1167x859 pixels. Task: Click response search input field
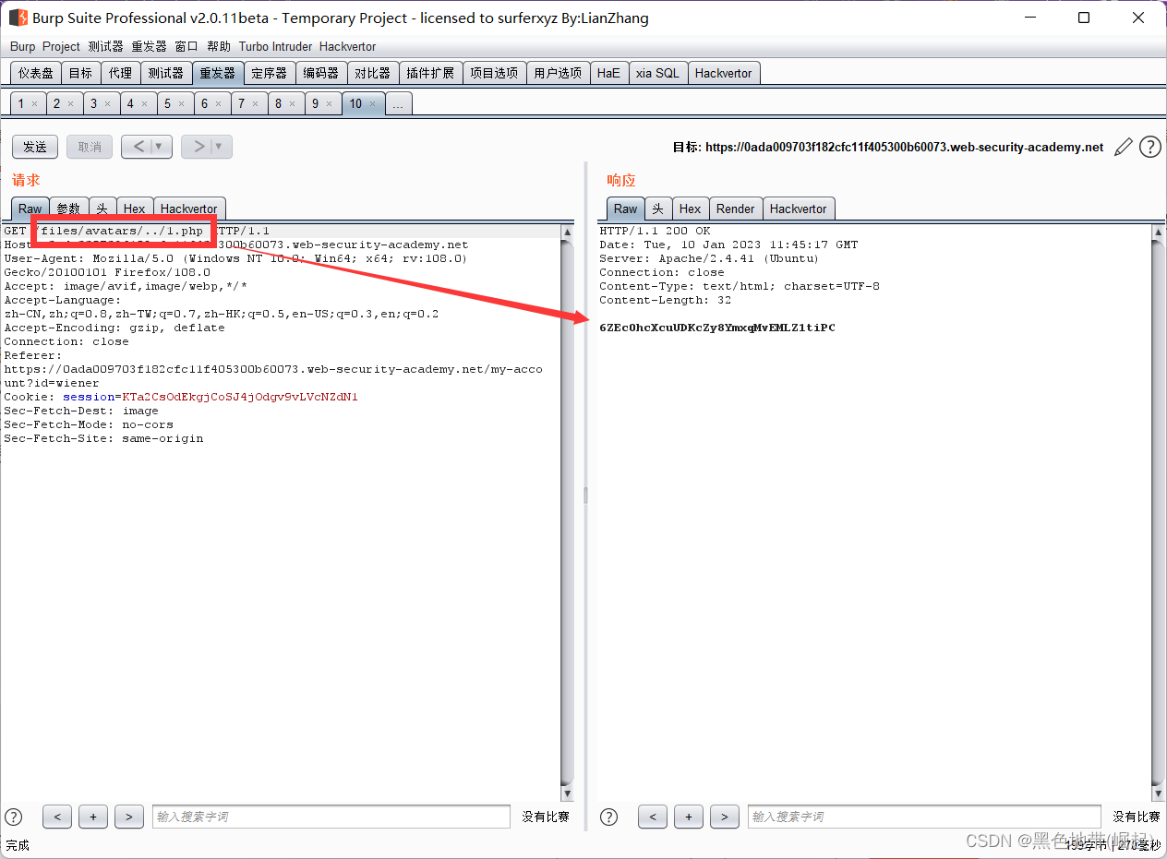(x=924, y=817)
